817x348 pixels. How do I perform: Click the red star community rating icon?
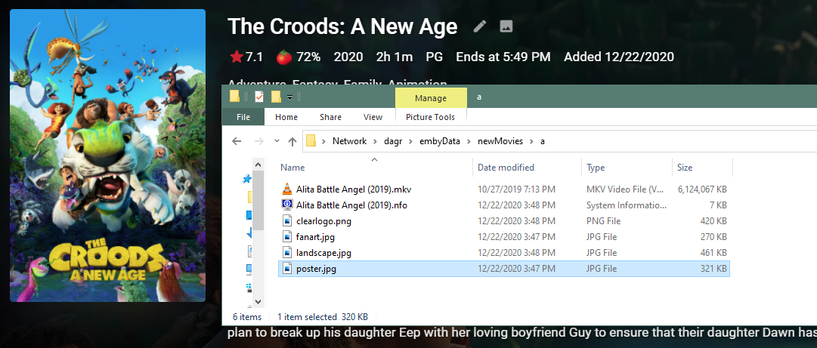(237, 57)
